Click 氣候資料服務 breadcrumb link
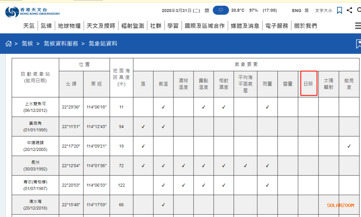 [x=61, y=43]
